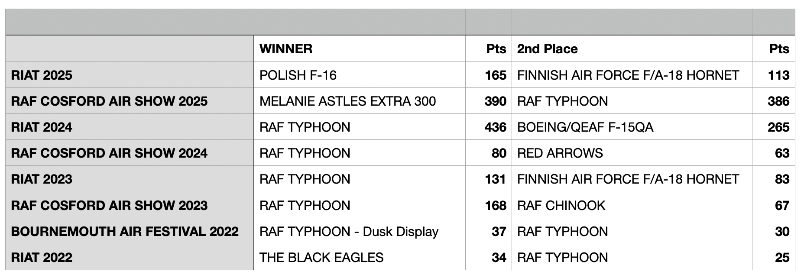Select the 2nd Place column header
The image size is (804, 278).
(632, 48)
